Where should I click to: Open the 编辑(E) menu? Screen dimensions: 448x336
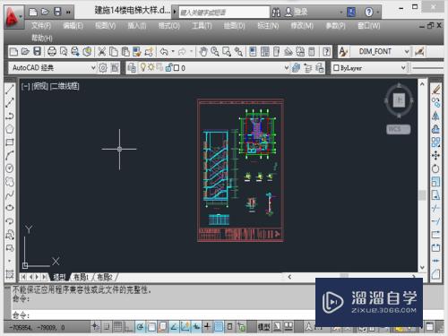pos(73,26)
